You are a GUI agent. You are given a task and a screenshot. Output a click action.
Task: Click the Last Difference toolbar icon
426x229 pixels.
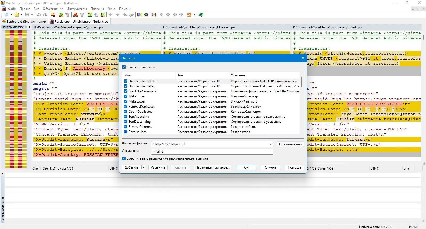coord(103,15)
